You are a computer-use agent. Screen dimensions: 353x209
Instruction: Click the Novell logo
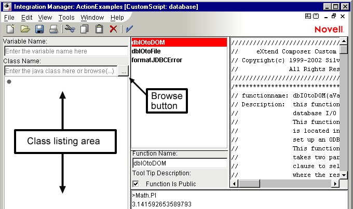coord(329,29)
